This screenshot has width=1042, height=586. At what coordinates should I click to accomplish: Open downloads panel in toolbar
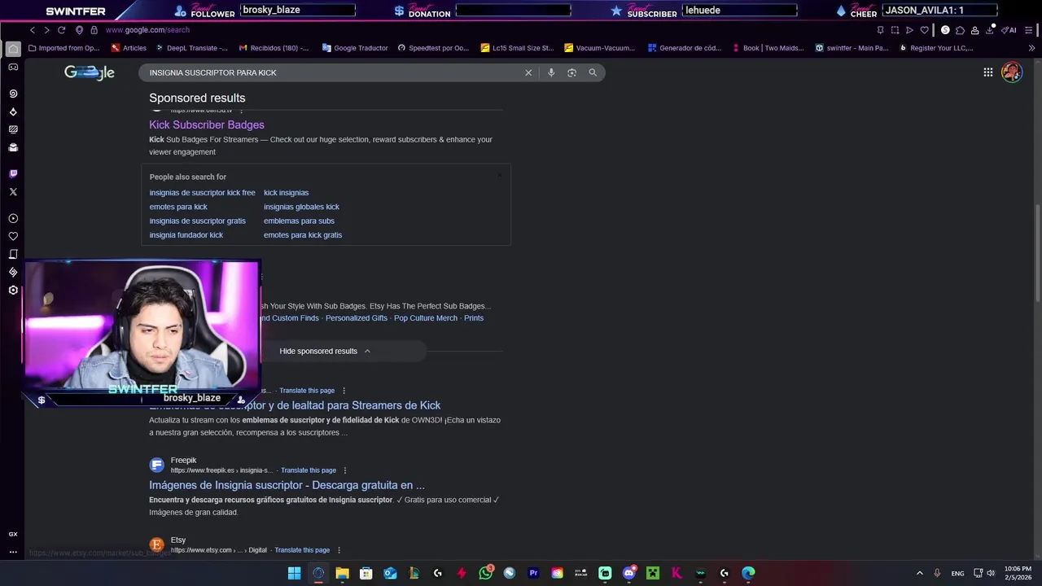click(990, 30)
